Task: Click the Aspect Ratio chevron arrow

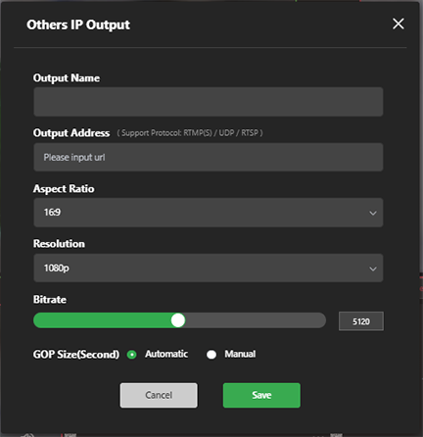Action: (x=373, y=213)
